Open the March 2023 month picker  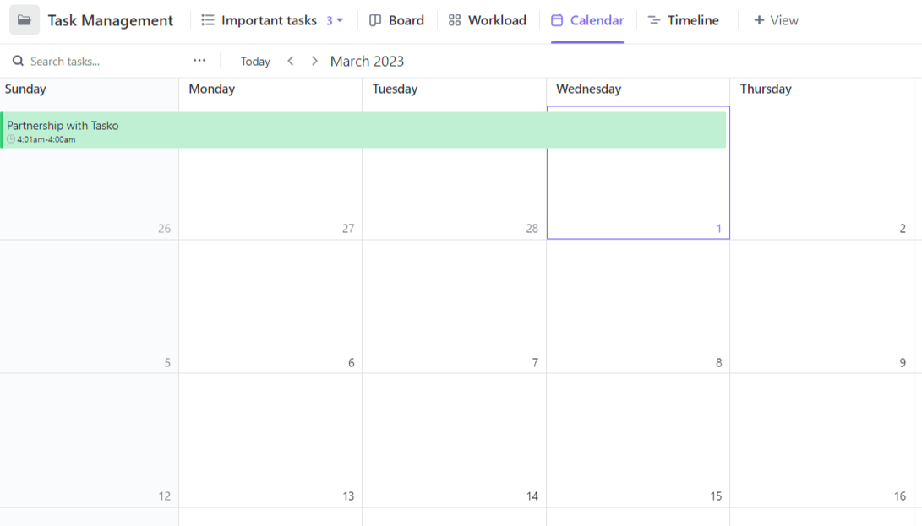click(x=367, y=61)
